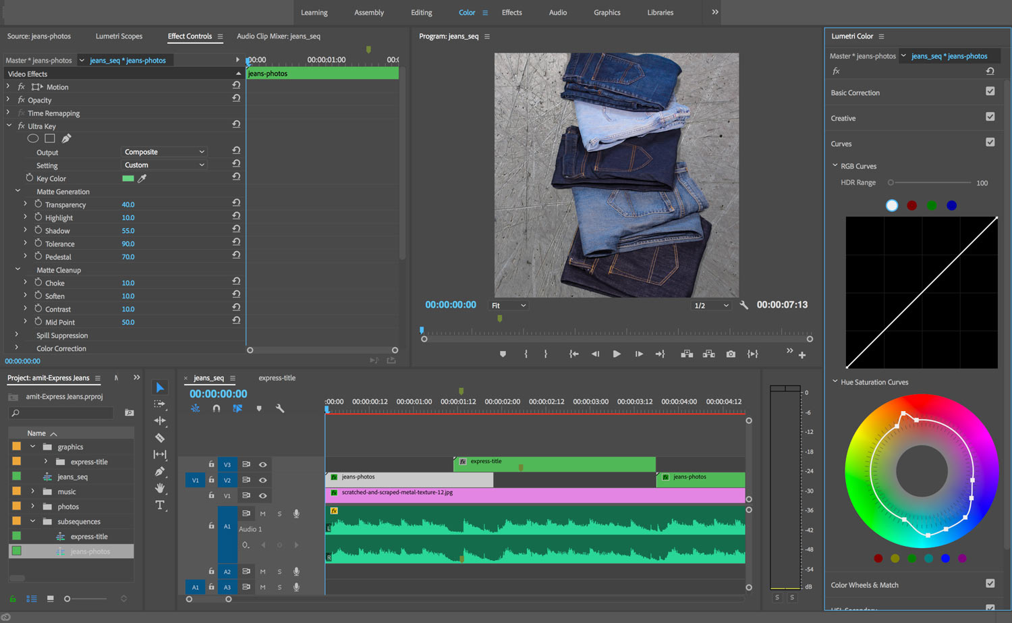The height and width of the screenshot is (623, 1012).
Task: Disable the Basic Correction checkbox in Lumetri Color
Action: 990,91
